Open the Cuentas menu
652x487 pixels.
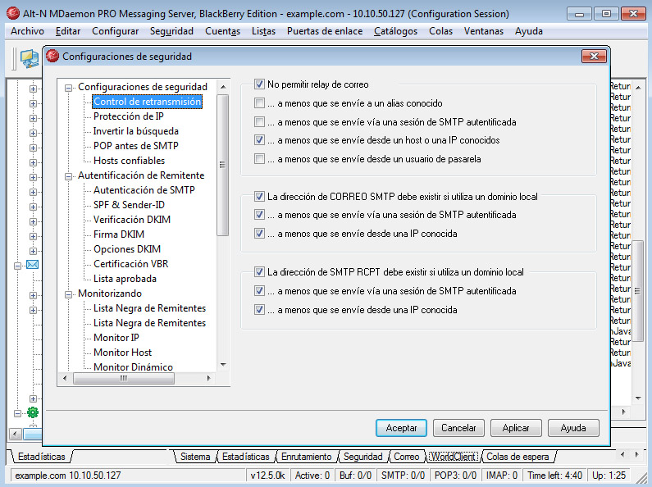[222, 31]
